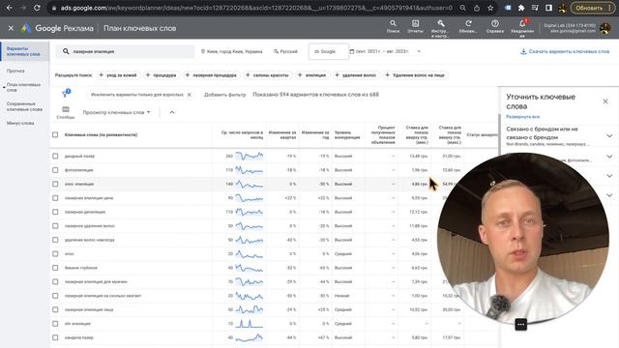
Task: Click the three-dots button under webcam video
Action: [521, 325]
